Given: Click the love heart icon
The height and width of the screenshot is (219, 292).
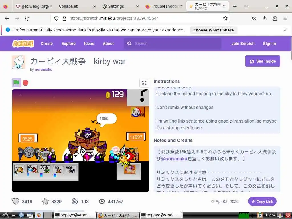Looking at the screenshot, I should (16, 202).
